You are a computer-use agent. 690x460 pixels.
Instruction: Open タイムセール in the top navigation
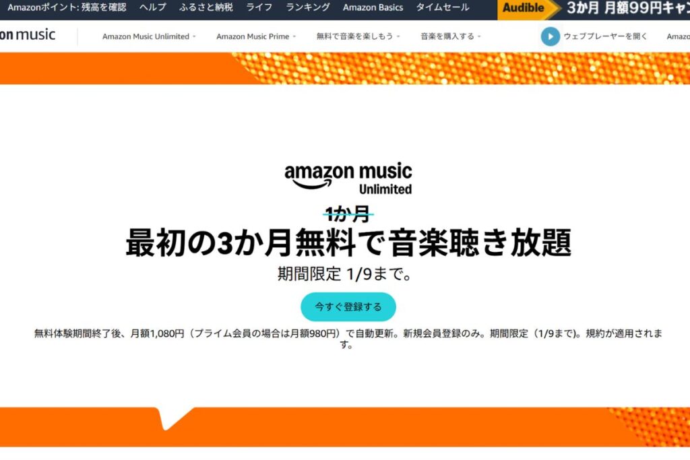tap(443, 7)
